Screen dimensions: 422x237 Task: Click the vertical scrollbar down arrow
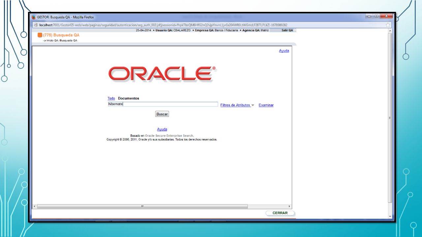click(390, 217)
